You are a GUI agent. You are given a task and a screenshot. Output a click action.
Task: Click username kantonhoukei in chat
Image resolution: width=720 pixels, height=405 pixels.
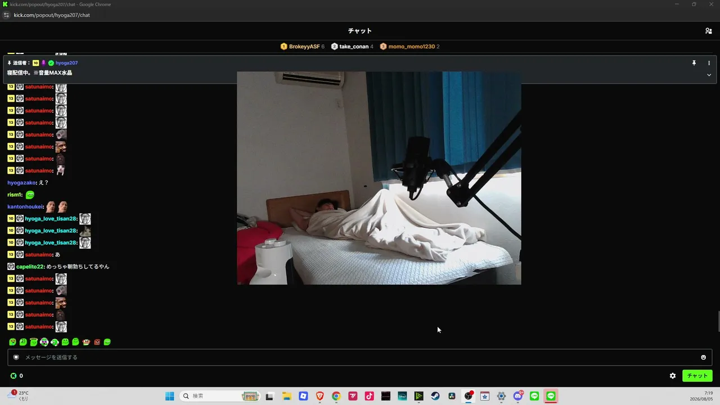click(25, 206)
